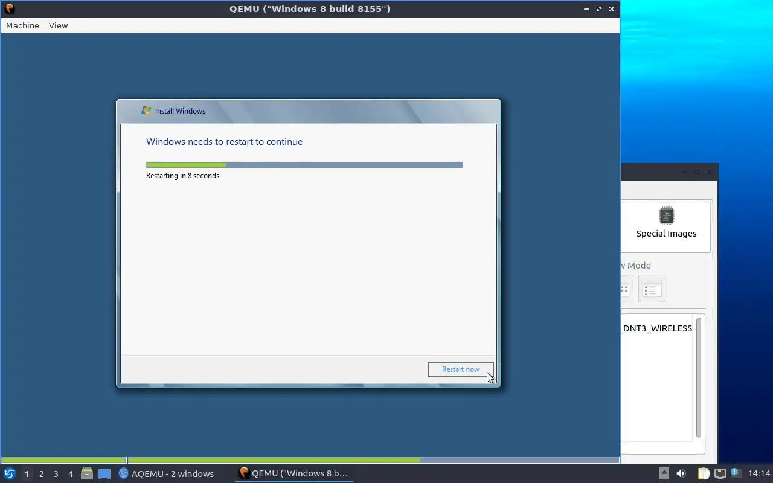Open the file manager from taskbar
Image resolution: width=773 pixels, height=483 pixels.
tap(87, 474)
